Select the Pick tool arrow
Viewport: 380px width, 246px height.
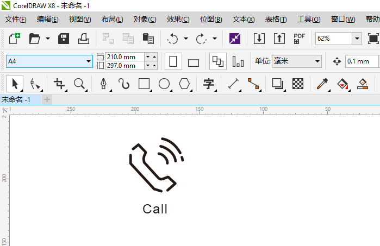click(x=15, y=84)
